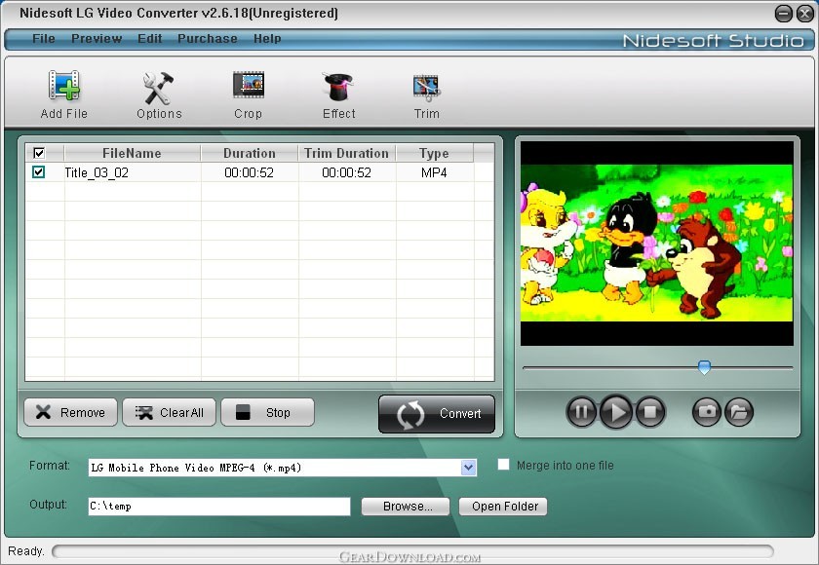Open the Options tools icon

coord(159,88)
